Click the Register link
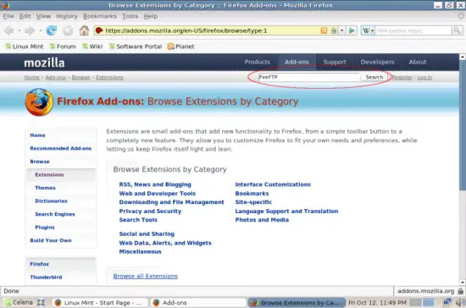The height and width of the screenshot is (308, 466). coord(402,78)
